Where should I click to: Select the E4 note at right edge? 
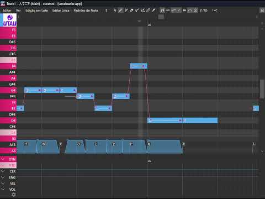tap(256, 108)
